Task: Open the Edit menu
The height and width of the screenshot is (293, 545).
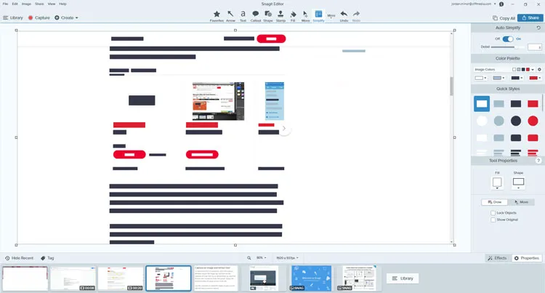Action: (15, 4)
